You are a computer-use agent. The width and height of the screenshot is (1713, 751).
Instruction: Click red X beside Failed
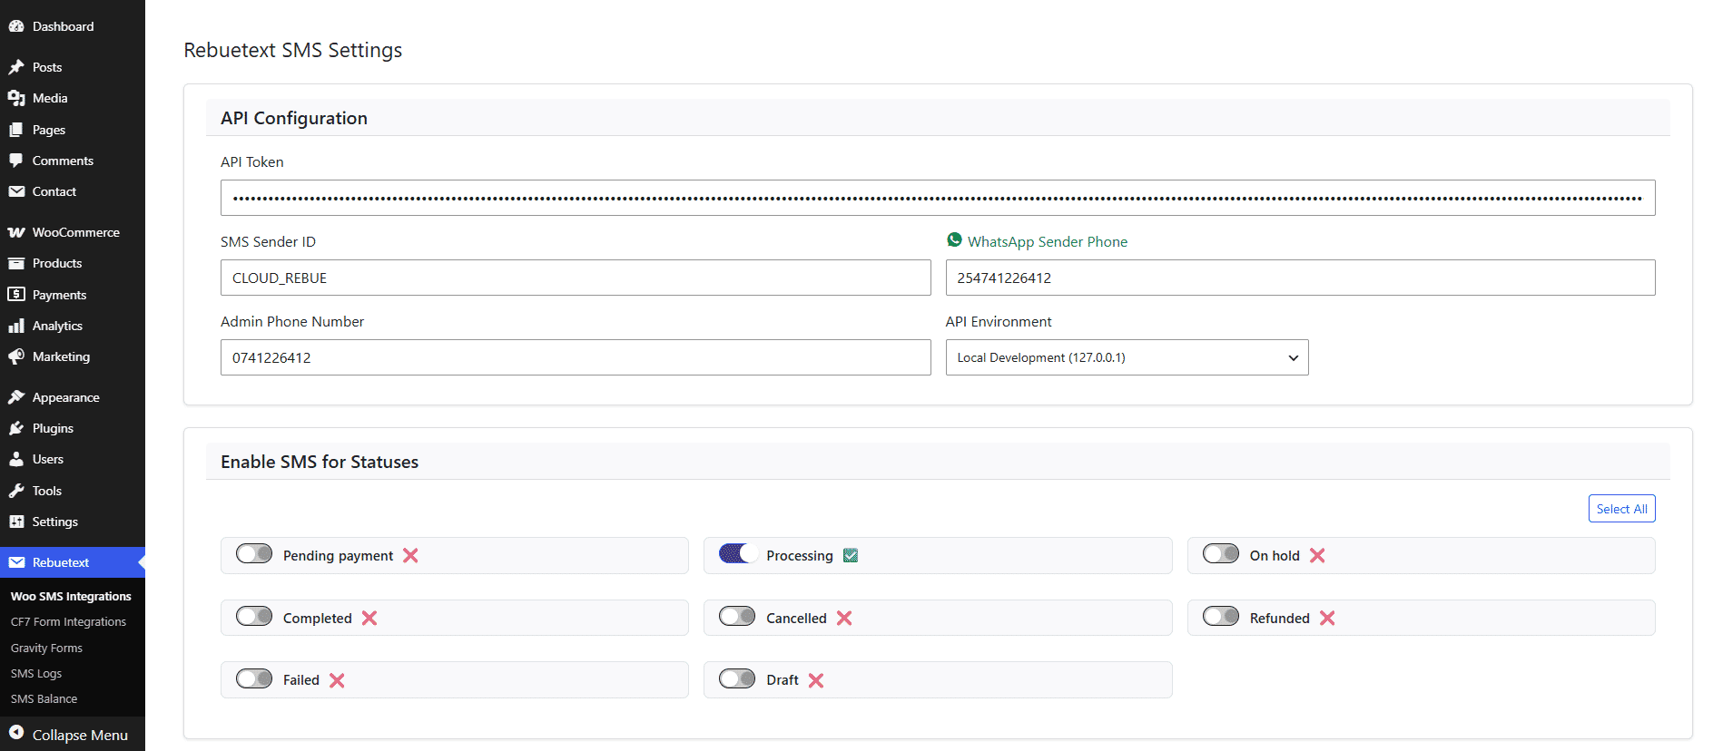pyautogui.click(x=337, y=680)
